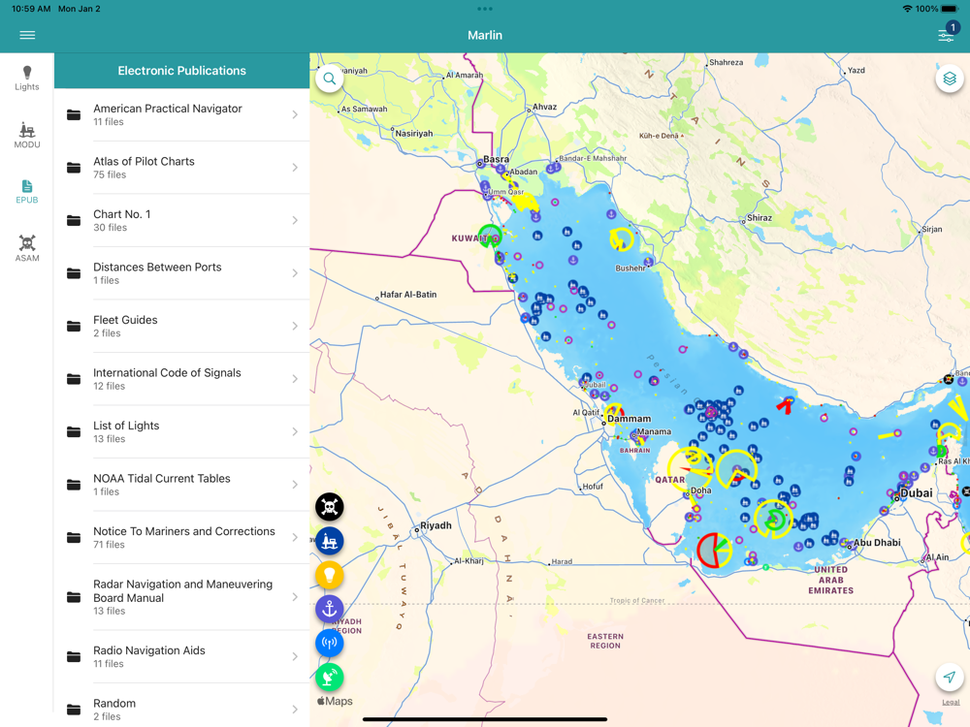Expand the Random folder chevron
This screenshot has height=727, width=970.
point(295,710)
